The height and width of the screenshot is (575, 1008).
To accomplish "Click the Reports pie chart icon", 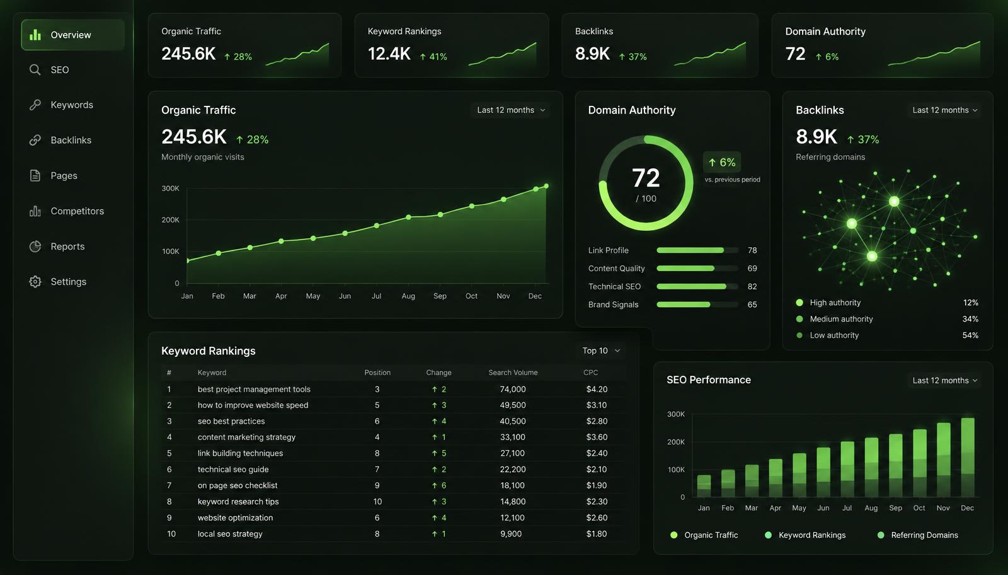I will 35,246.
